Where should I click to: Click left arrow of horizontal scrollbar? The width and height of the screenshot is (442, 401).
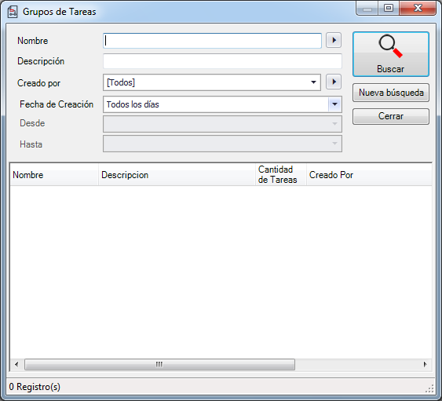tap(16, 364)
